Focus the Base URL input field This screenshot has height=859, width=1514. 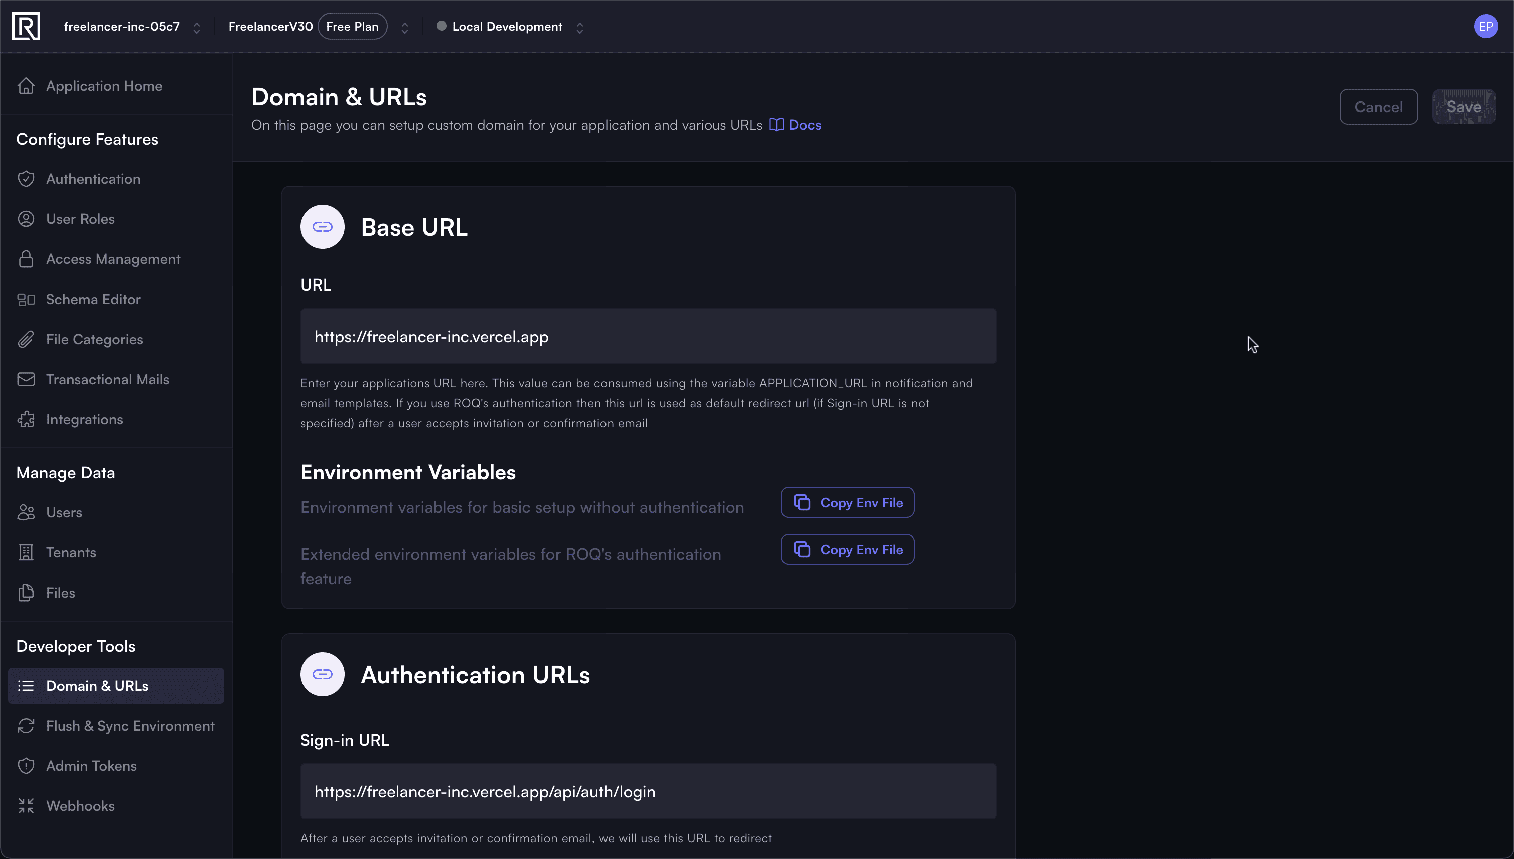[x=648, y=336]
